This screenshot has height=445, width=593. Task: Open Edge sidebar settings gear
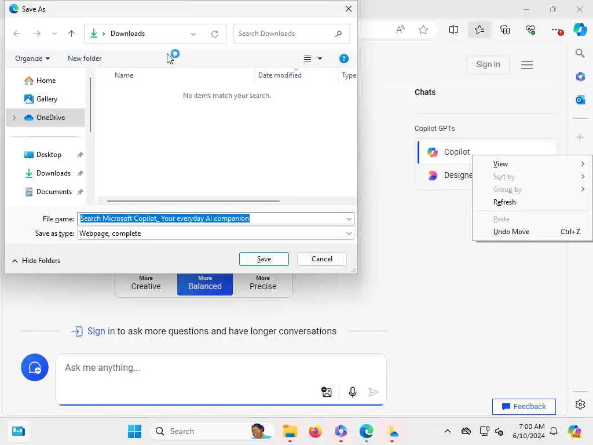[580, 404]
